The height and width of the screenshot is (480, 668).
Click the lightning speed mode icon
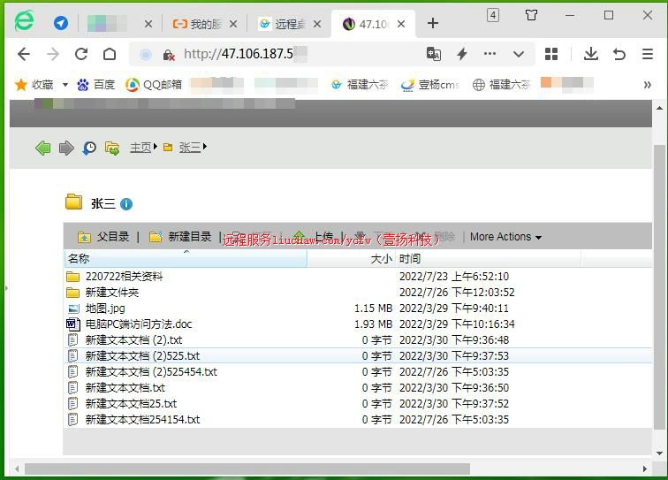462,54
